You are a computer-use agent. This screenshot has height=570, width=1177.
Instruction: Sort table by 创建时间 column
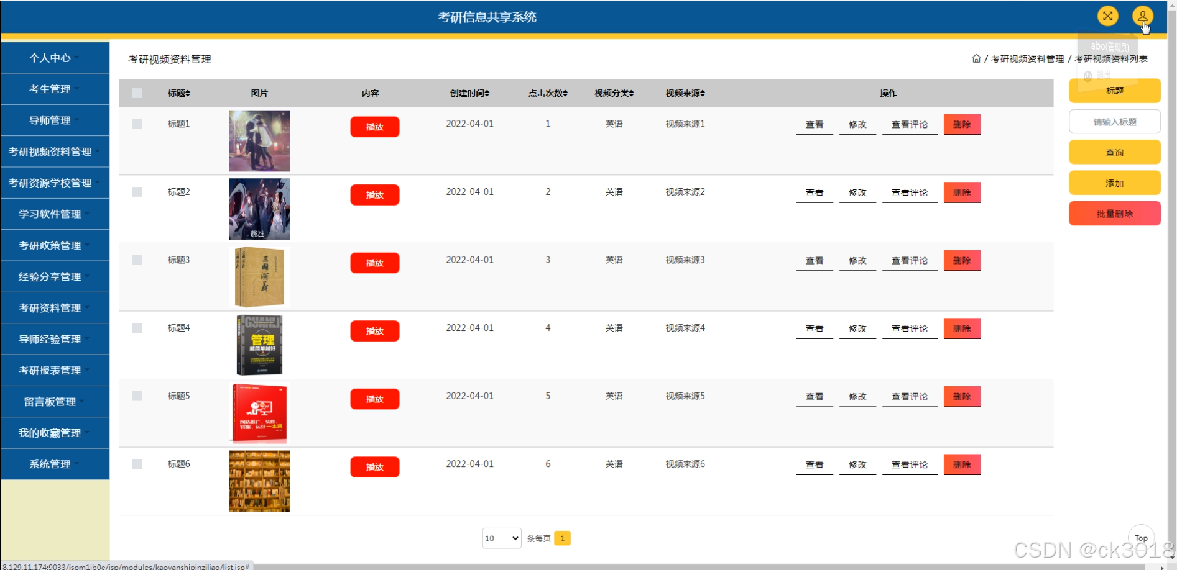470,93
